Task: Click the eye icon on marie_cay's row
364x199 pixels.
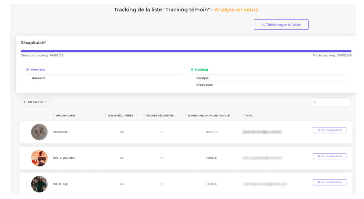Action: [319, 182]
